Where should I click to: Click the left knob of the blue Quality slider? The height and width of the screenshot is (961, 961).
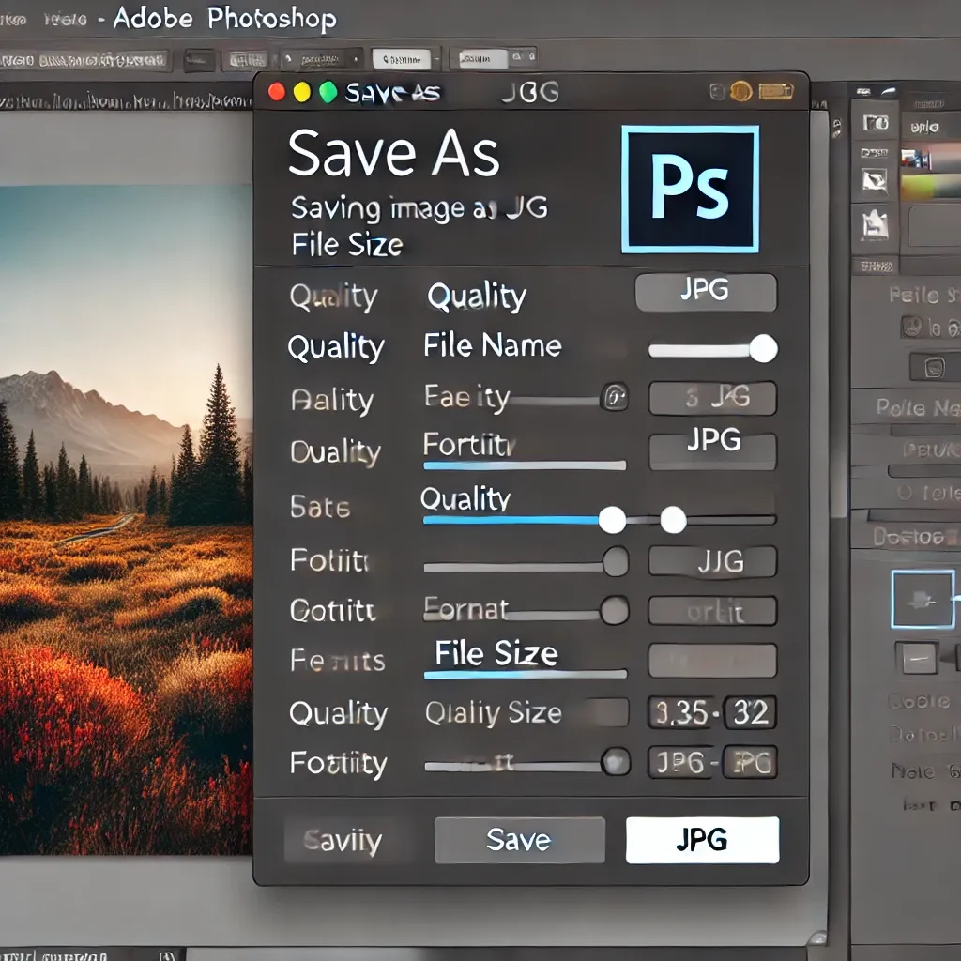point(612,520)
